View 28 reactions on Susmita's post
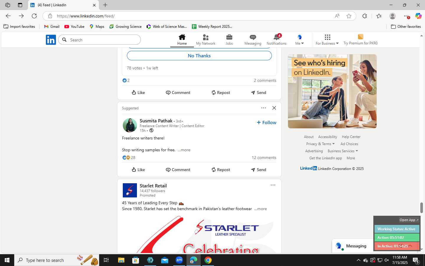 (x=129, y=158)
